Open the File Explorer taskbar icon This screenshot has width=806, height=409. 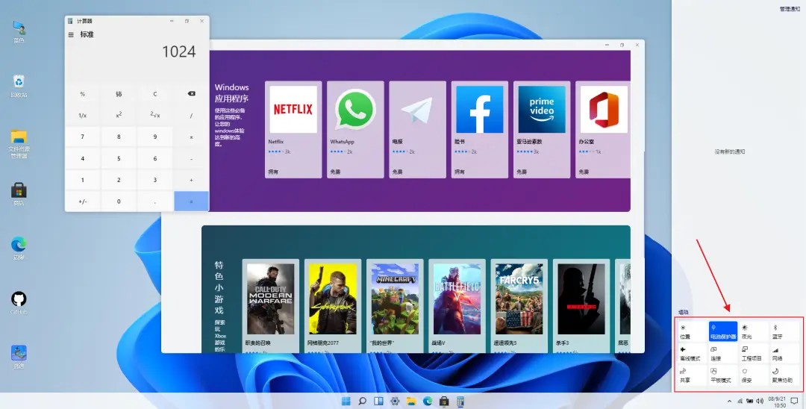(411, 402)
